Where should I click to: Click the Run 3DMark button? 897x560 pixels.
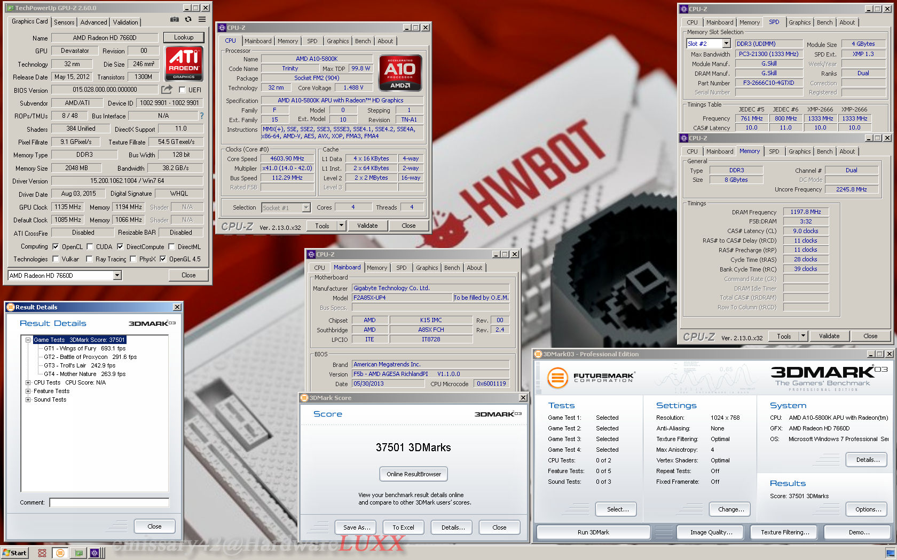click(593, 532)
